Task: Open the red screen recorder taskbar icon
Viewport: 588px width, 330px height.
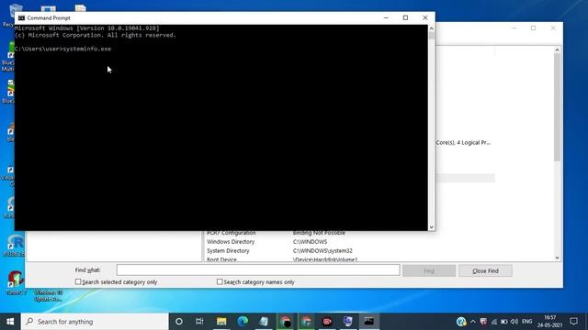Action: 327,322
